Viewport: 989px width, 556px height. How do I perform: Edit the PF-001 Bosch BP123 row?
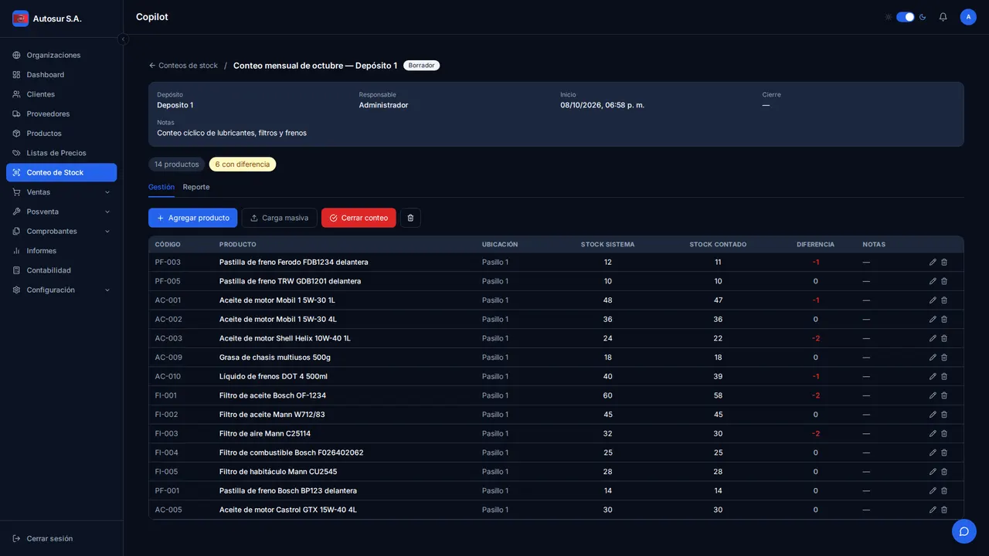click(933, 491)
